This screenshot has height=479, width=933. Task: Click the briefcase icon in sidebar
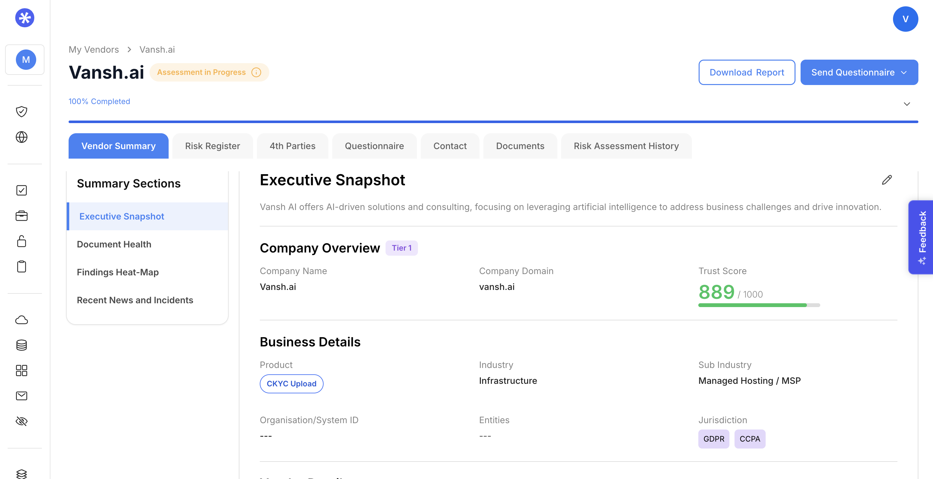click(22, 216)
